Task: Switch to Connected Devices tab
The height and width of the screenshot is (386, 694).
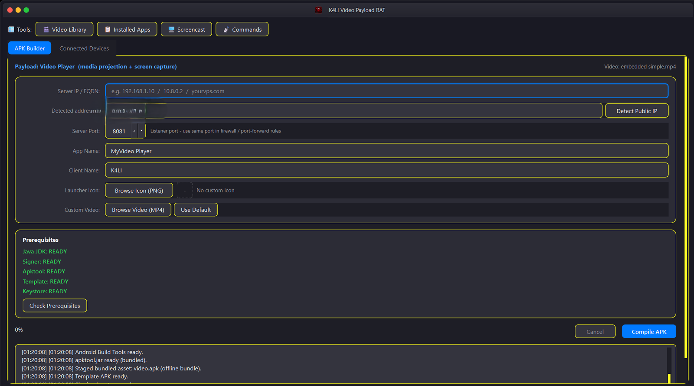Action: [84, 49]
